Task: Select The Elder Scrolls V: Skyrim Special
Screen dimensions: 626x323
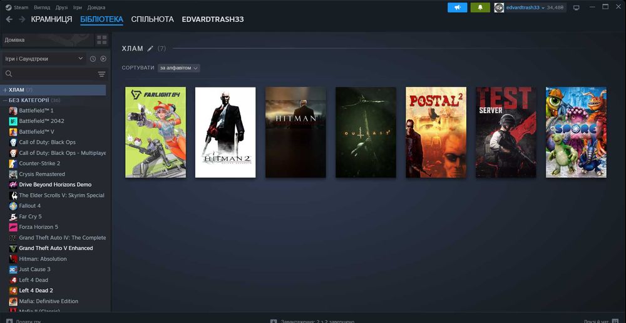Action: point(62,195)
